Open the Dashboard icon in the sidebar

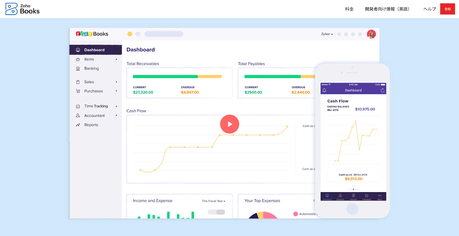click(x=78, y=50)
